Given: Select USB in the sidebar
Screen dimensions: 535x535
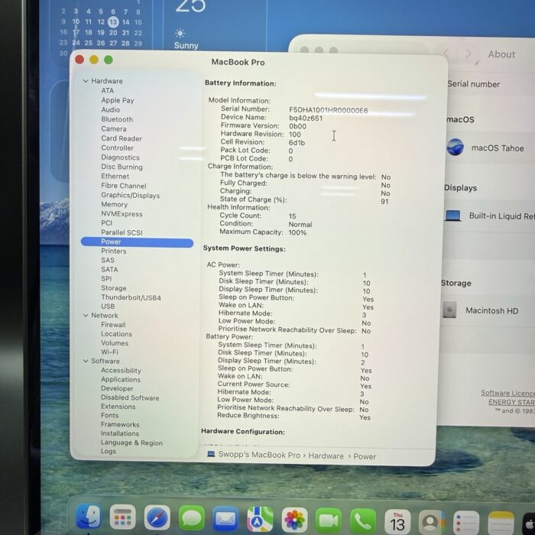Looking at the screenshot, I should point(108,306).
